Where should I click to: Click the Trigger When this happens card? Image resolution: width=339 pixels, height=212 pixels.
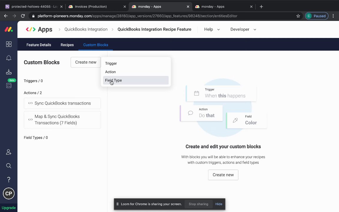[x=221, y=93]
